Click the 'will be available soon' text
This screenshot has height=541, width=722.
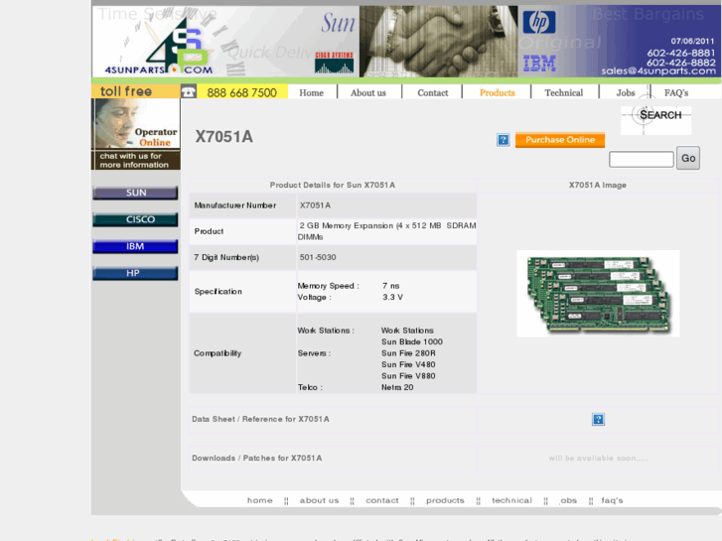click(x=598, y=459)
